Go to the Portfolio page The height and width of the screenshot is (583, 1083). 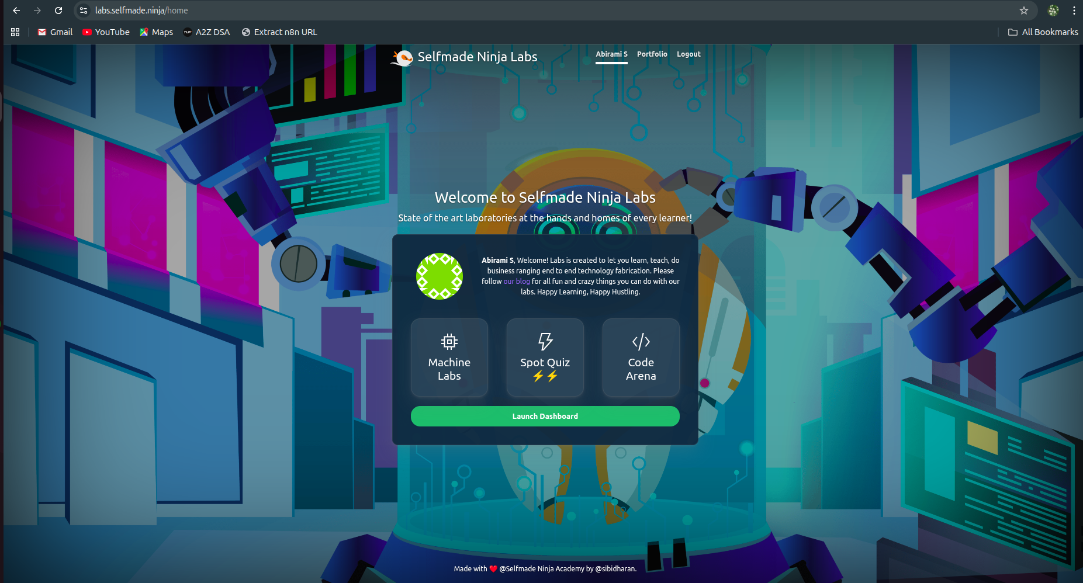click(x=652, y=54)
